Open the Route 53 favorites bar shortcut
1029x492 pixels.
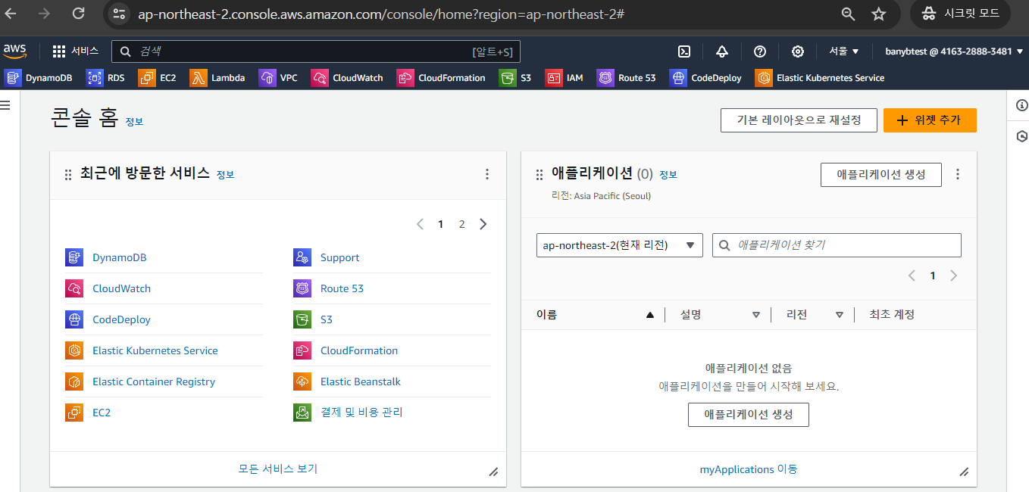[x=627, y=78]
